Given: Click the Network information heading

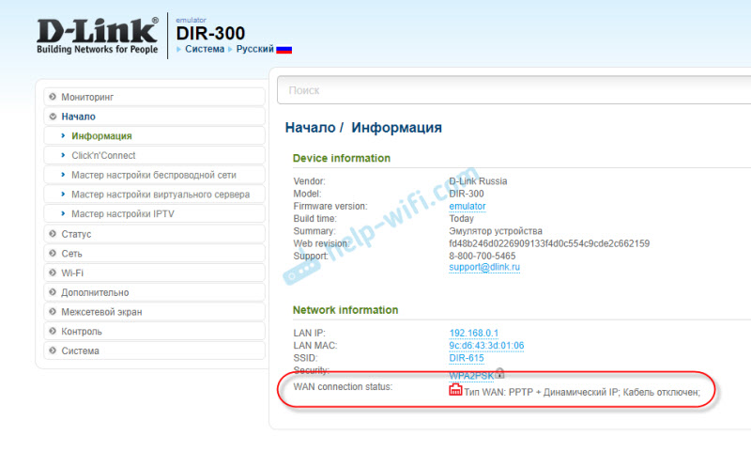Looking at the screenshot, I should [x=345, y=310].
